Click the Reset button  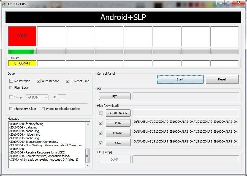(x=222, y=79)
